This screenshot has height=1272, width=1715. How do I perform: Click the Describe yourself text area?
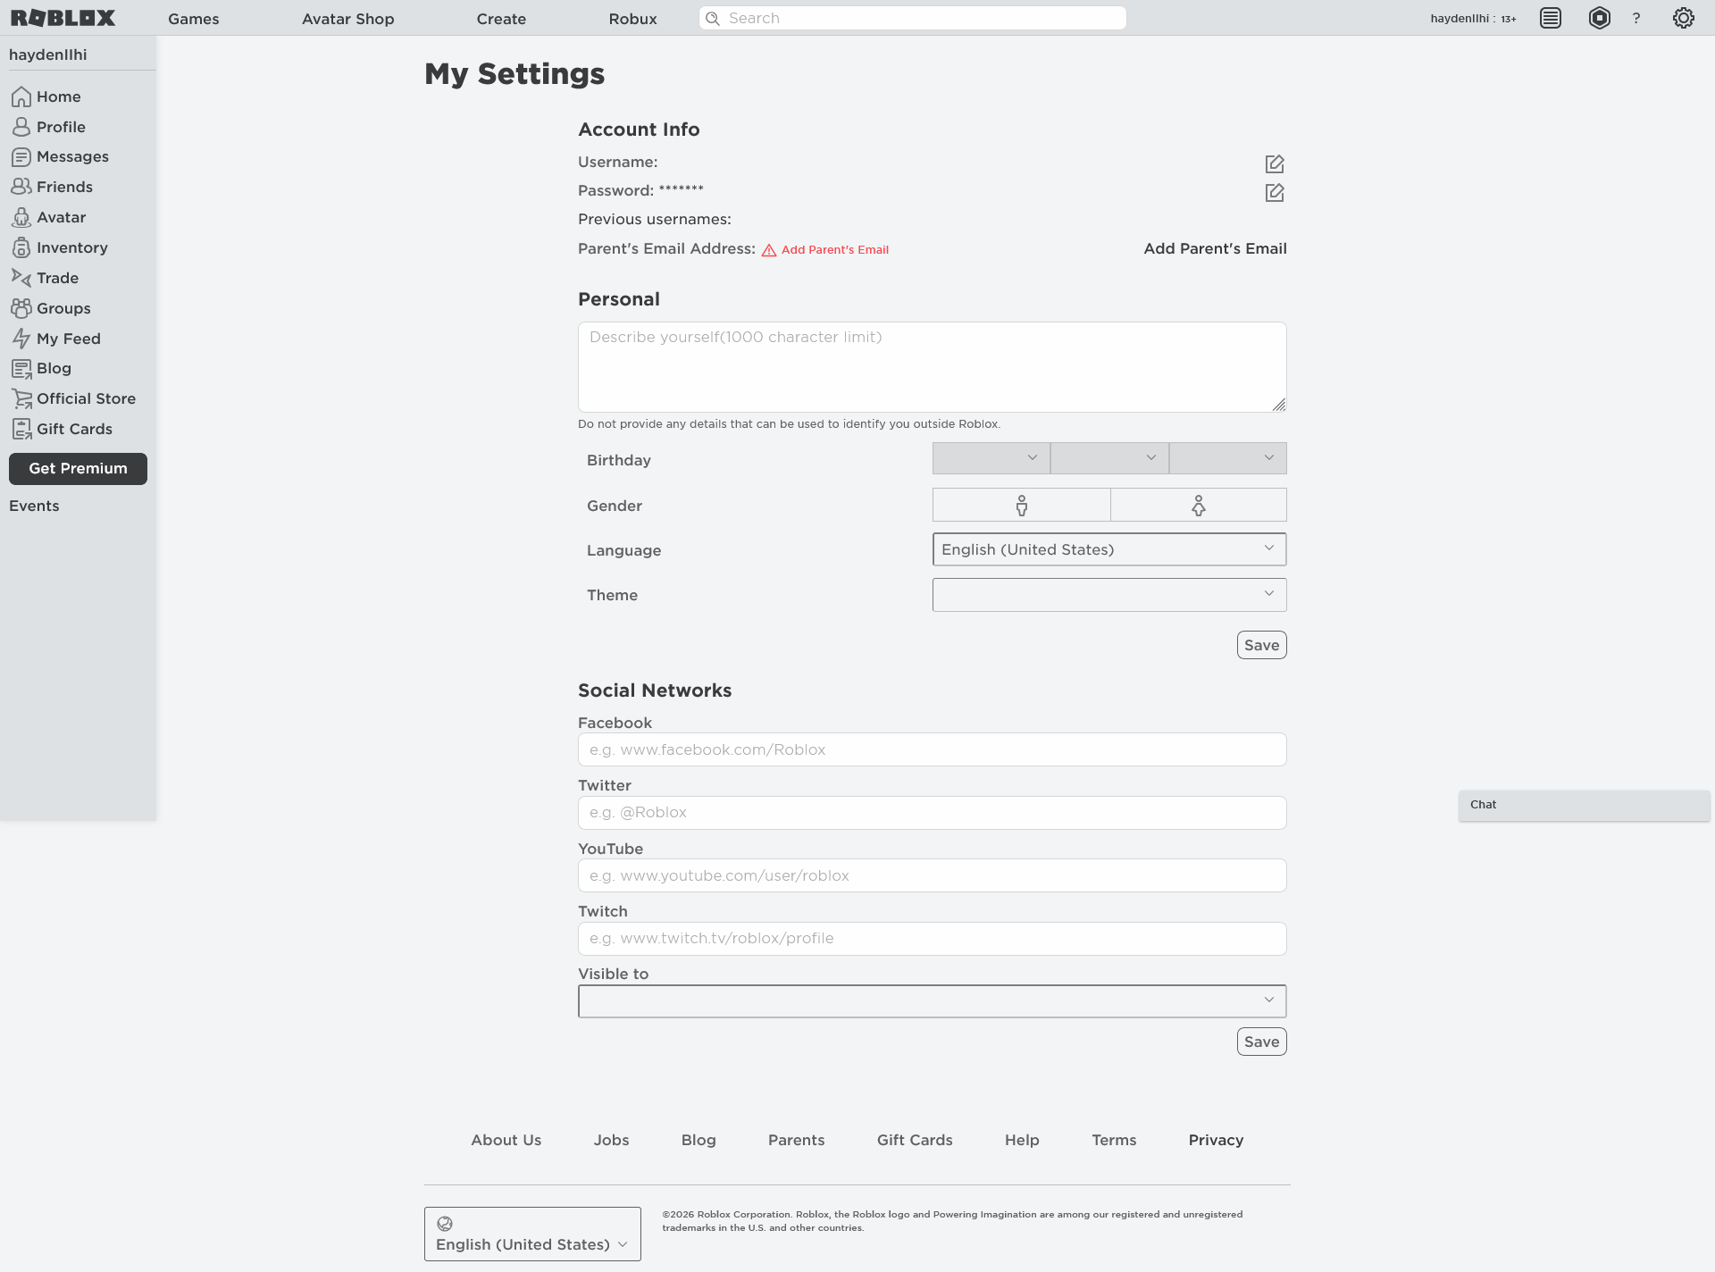(x=932, y=367)
